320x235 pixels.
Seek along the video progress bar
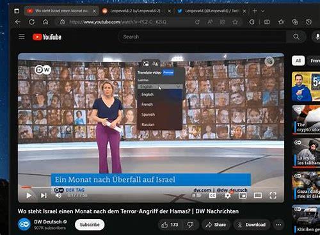tap(151, 187)
